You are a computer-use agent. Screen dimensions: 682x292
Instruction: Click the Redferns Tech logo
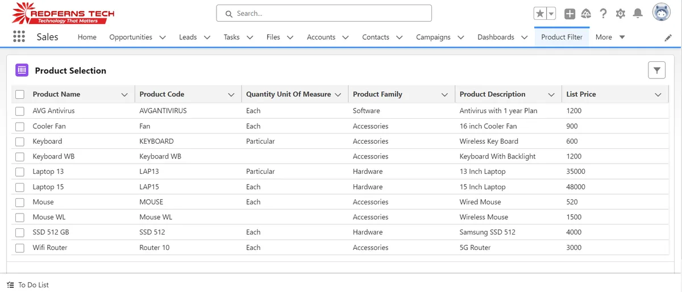point(63,13)
